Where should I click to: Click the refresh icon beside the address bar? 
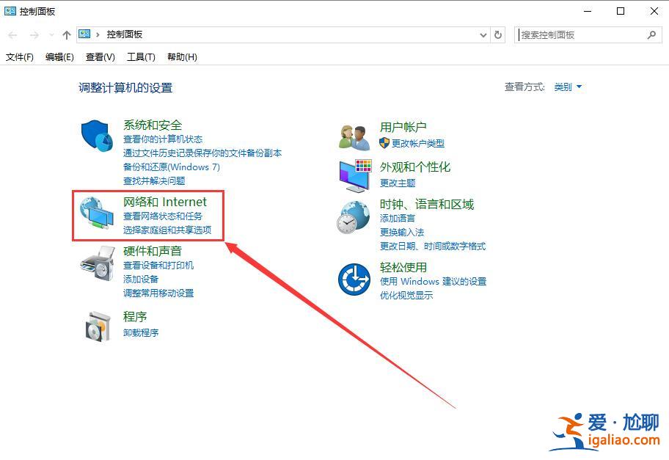(498, 34)
